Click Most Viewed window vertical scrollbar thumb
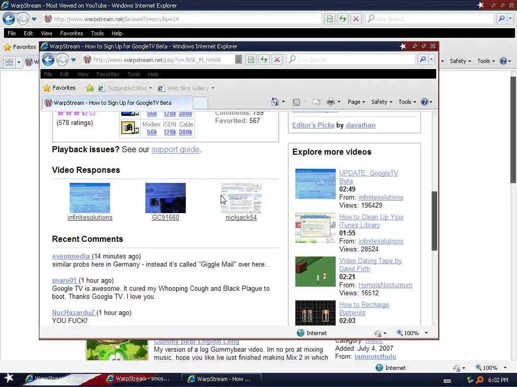Image resolution: width=517 pixels, height=387 pixels. click(x=513, y=130)
